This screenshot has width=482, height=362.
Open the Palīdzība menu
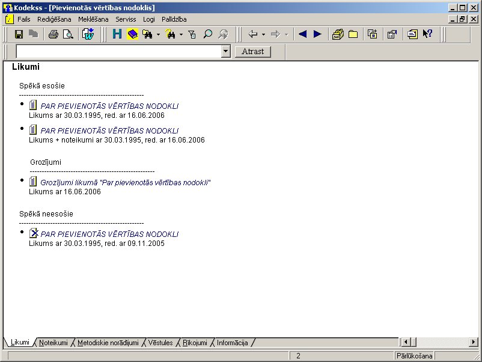pos(174,19)
